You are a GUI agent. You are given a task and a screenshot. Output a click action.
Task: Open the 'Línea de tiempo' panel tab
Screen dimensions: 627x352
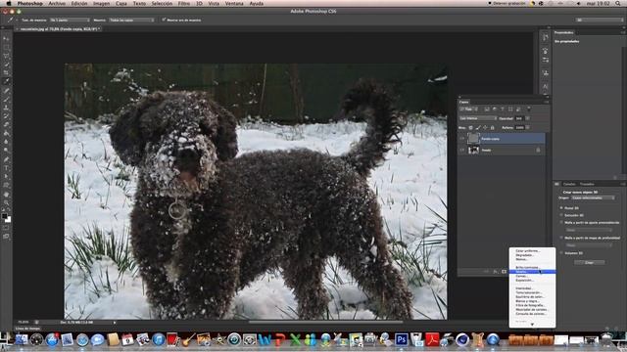[28, 329]
